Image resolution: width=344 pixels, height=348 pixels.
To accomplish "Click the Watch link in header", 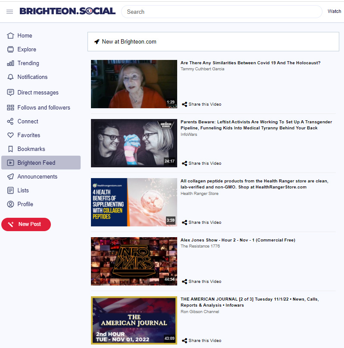I will 334,11.
